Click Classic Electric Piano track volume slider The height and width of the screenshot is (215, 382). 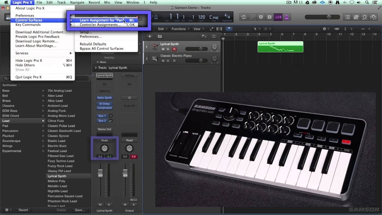click(196, 61)
